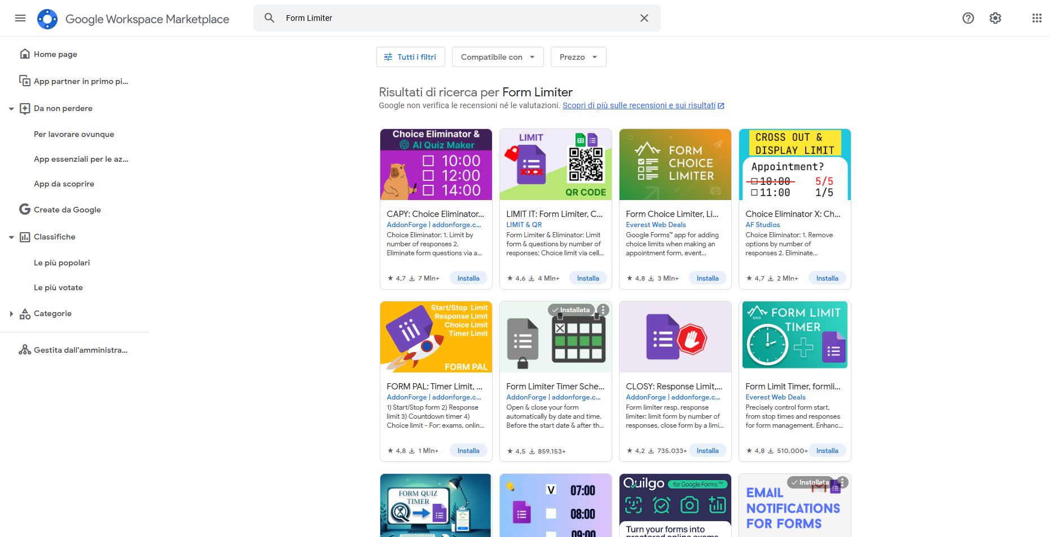Open the Compatibile con dropdown
Viewport: 1050px width, 537px height.
497,57
